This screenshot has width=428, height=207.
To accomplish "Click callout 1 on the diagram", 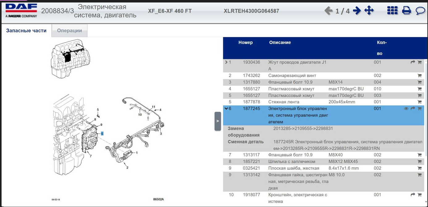I will coord(137,152).
